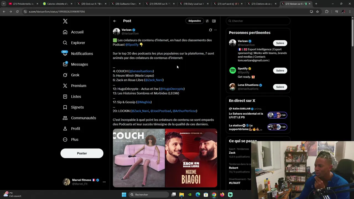Image resolution: width=354 pixels, height=199 pixels.
Task: Click the back arrow next to Post
Action: 114,21
